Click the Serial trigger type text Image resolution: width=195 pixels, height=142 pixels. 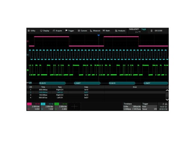pyautogui.click(x=145, y=109)
